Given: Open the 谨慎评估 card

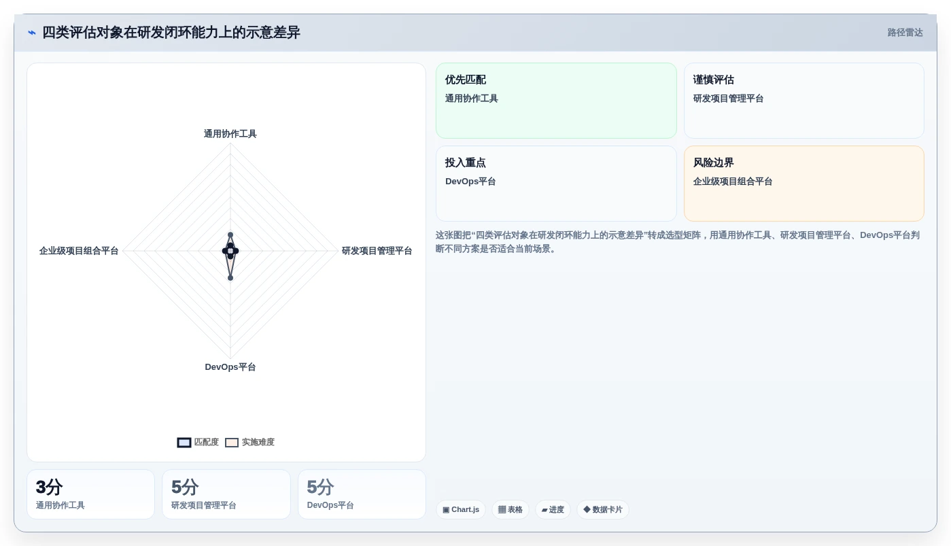Looking at the screenshot, I should click(804, 101).
